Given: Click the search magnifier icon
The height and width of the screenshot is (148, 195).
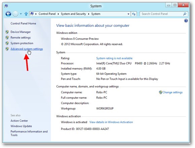Looking at the screenshot, I should click(x=185, y=14).
